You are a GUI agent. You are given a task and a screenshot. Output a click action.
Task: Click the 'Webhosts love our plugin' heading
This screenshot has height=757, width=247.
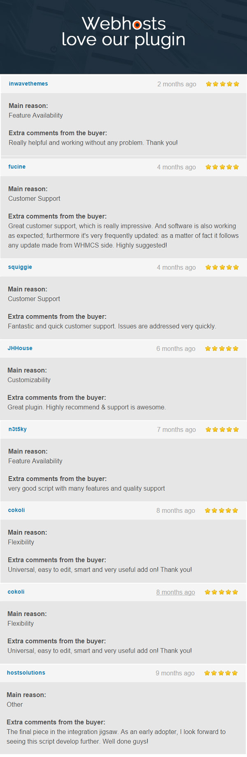coord(123,32)
